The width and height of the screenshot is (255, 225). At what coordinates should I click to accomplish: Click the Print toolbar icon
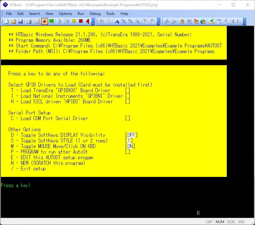29,21
